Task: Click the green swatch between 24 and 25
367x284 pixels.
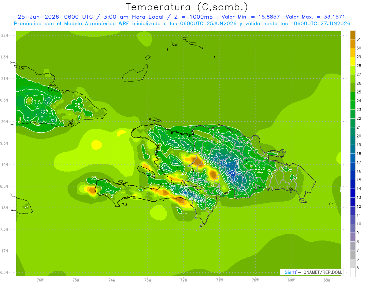Action: (x=353, y=97)
